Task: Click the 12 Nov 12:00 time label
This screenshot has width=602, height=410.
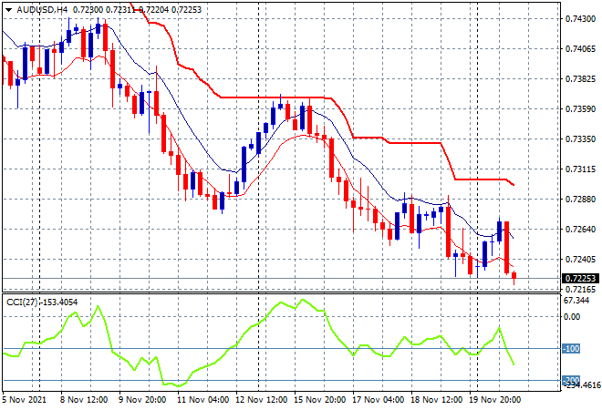Action: click(x=261, y=400)
